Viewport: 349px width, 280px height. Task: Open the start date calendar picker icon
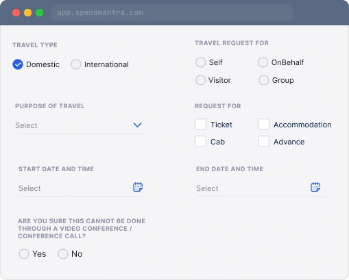pyautogui.click(x=138, y=187)
